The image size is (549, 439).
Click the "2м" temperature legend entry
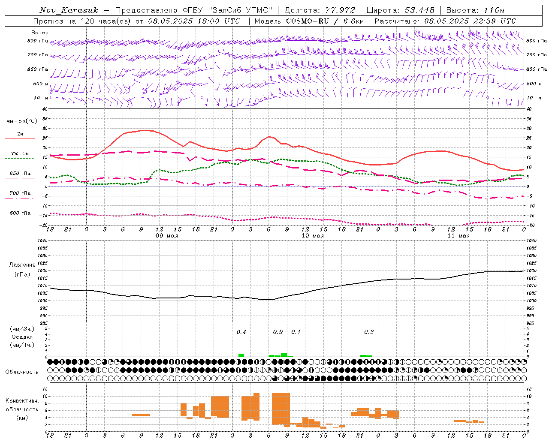click(20, 134)
